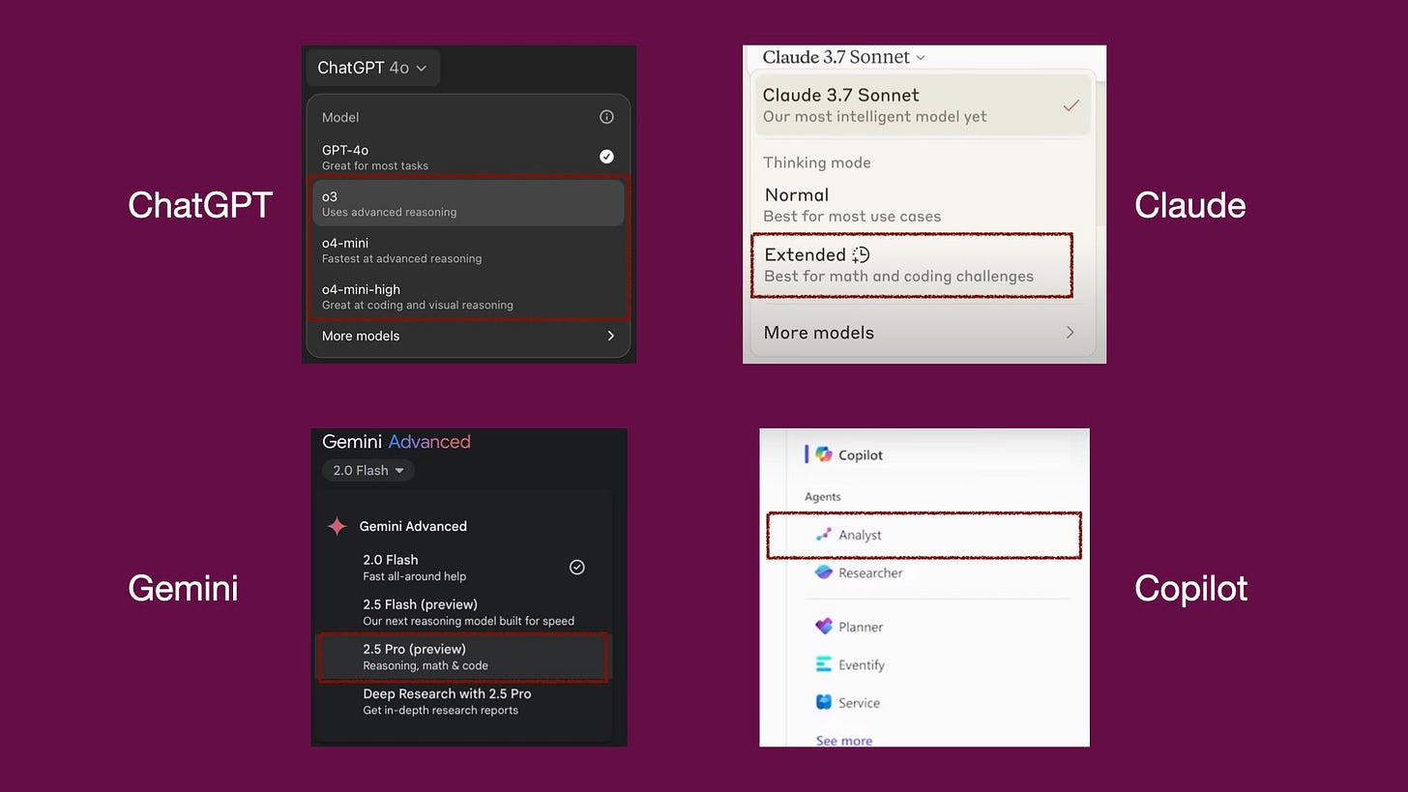Click "Reasoning, math & code" description
Viewport: 1408px width, 792px height.
coord(425,665)
